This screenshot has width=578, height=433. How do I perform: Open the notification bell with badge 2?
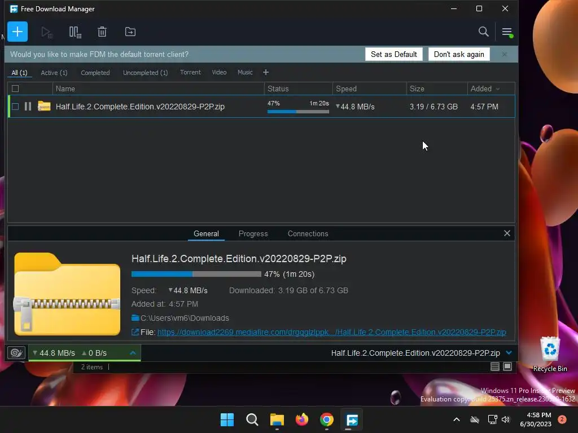[x=562, y=419]
